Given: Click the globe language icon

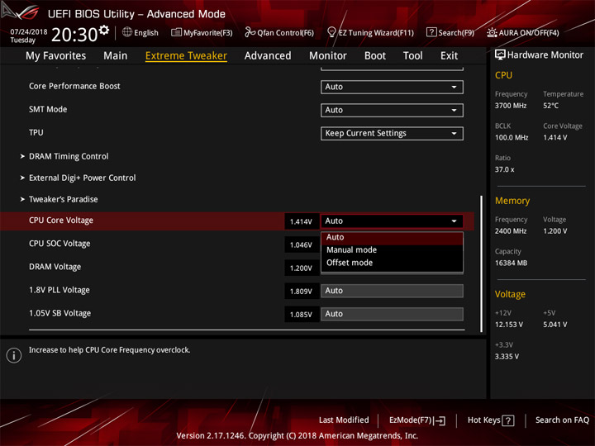Looking at the screenshot, I should coord(127,32).
